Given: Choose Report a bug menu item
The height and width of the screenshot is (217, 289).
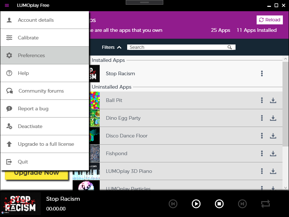Looking at the screenshot, I should pyautogui.click(x=44, y=109).
